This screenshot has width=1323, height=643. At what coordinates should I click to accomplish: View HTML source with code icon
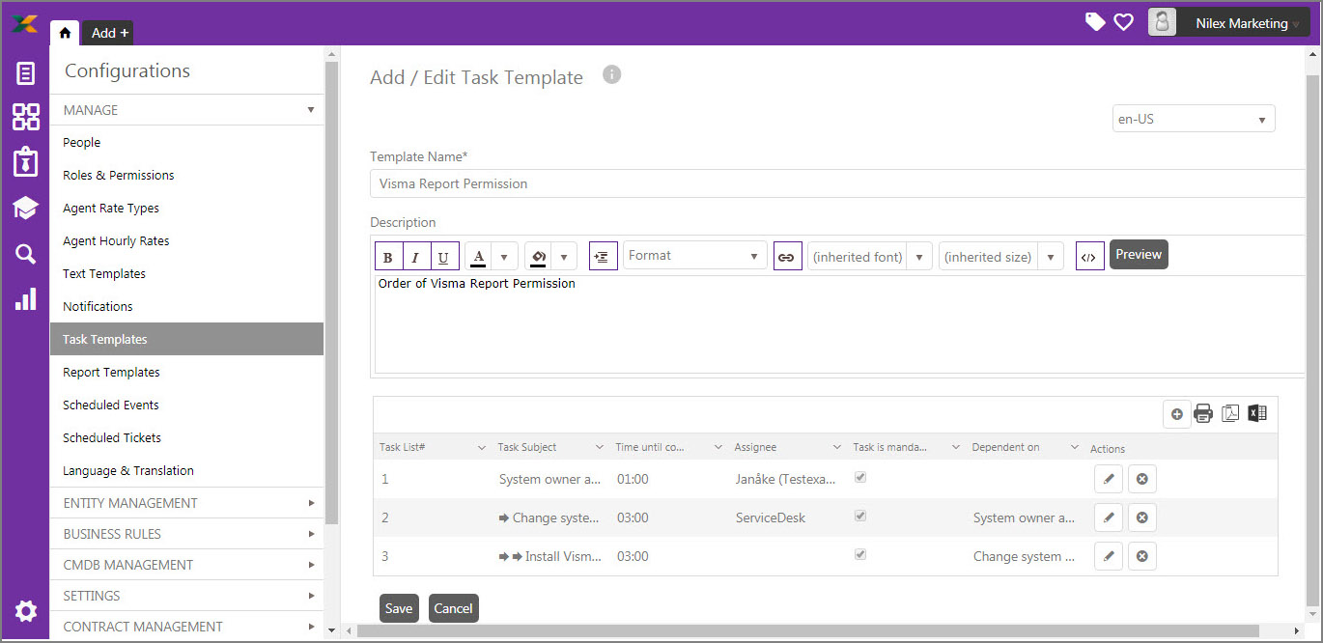click(x=1089, y=256)
